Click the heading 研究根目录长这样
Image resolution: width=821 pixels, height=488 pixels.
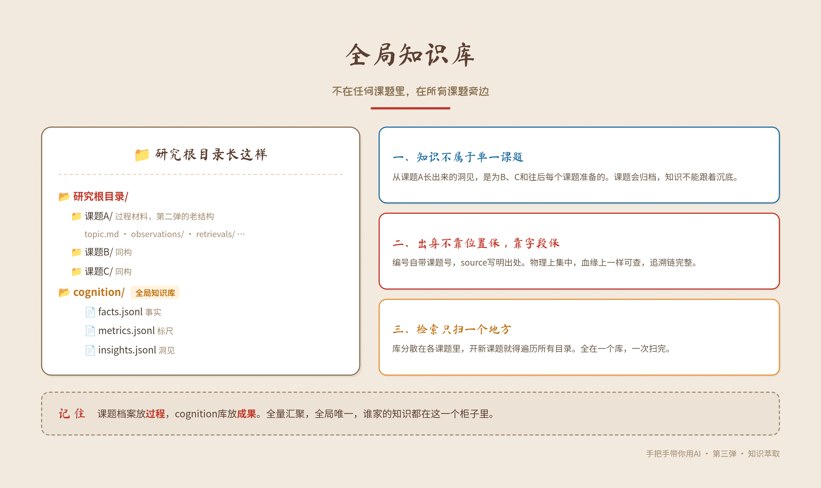(211, 154)
